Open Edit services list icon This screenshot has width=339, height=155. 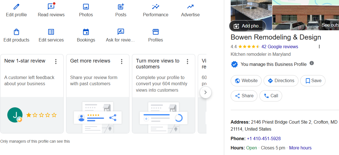click(51, 32)
